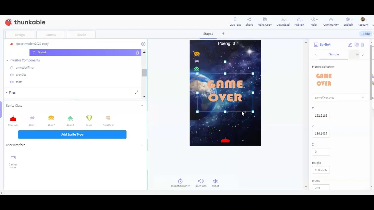Screen dimensions: 374x210
Task: Open English language dropdown
Action: pos(348,22)
